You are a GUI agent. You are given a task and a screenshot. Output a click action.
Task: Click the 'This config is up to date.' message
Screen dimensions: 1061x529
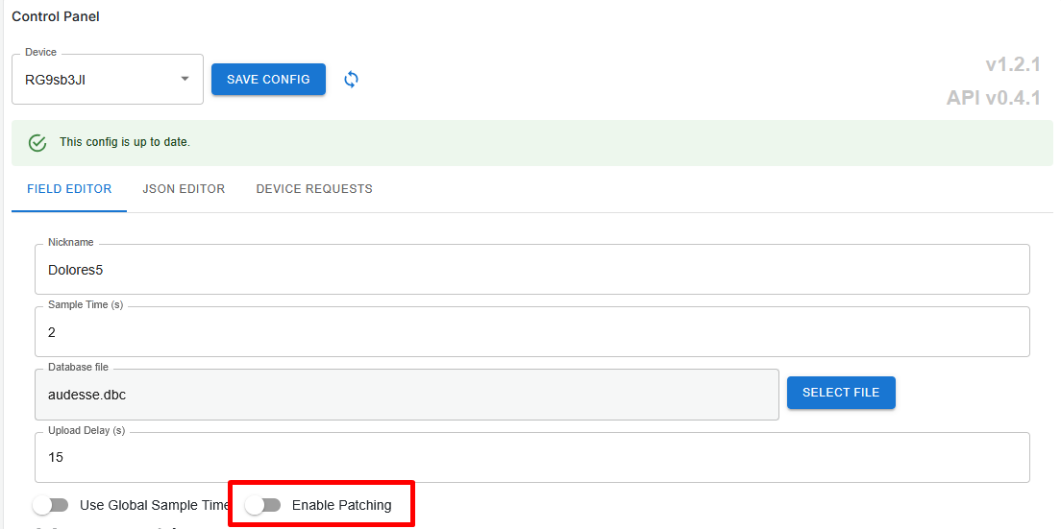[125, 142]
